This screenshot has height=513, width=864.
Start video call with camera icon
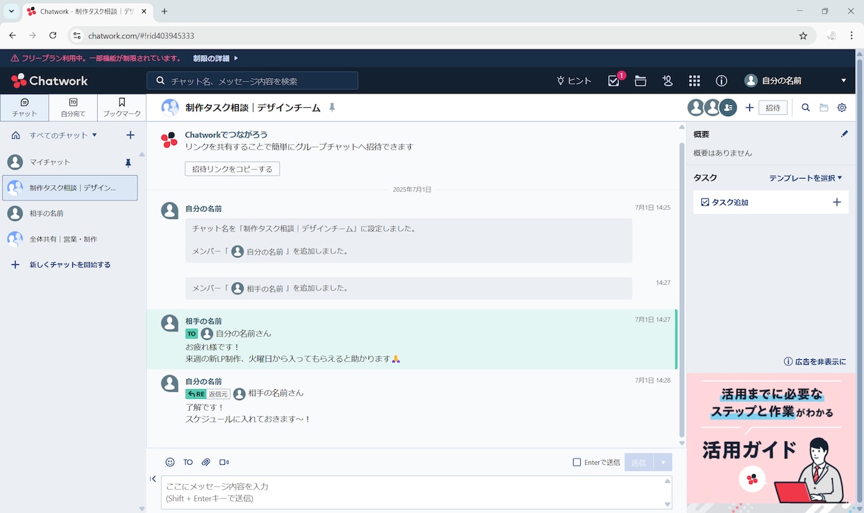224,462
